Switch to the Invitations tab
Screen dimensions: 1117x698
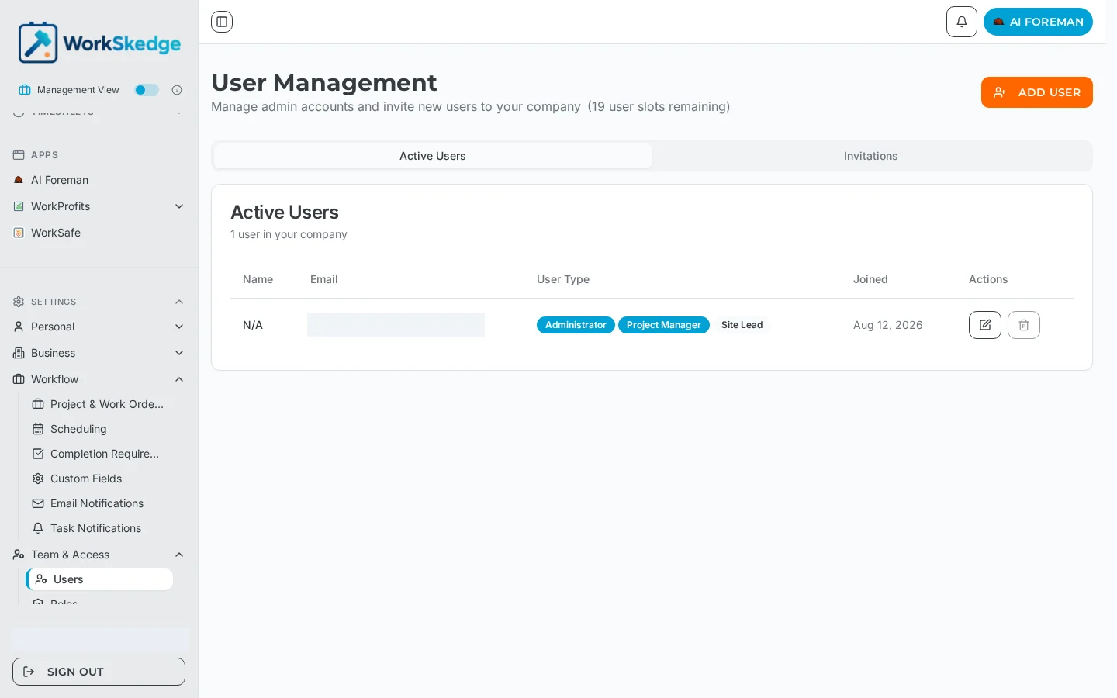coord(870,156)
